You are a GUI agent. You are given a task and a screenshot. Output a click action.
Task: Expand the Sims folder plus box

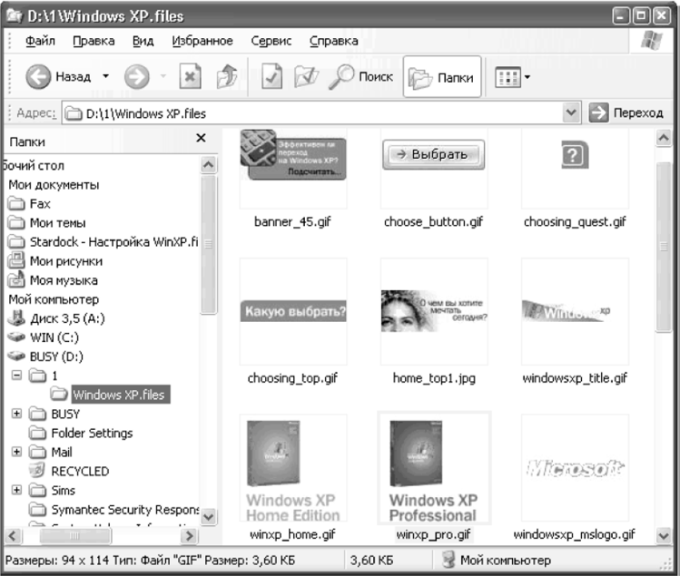(x=16, y=490)
